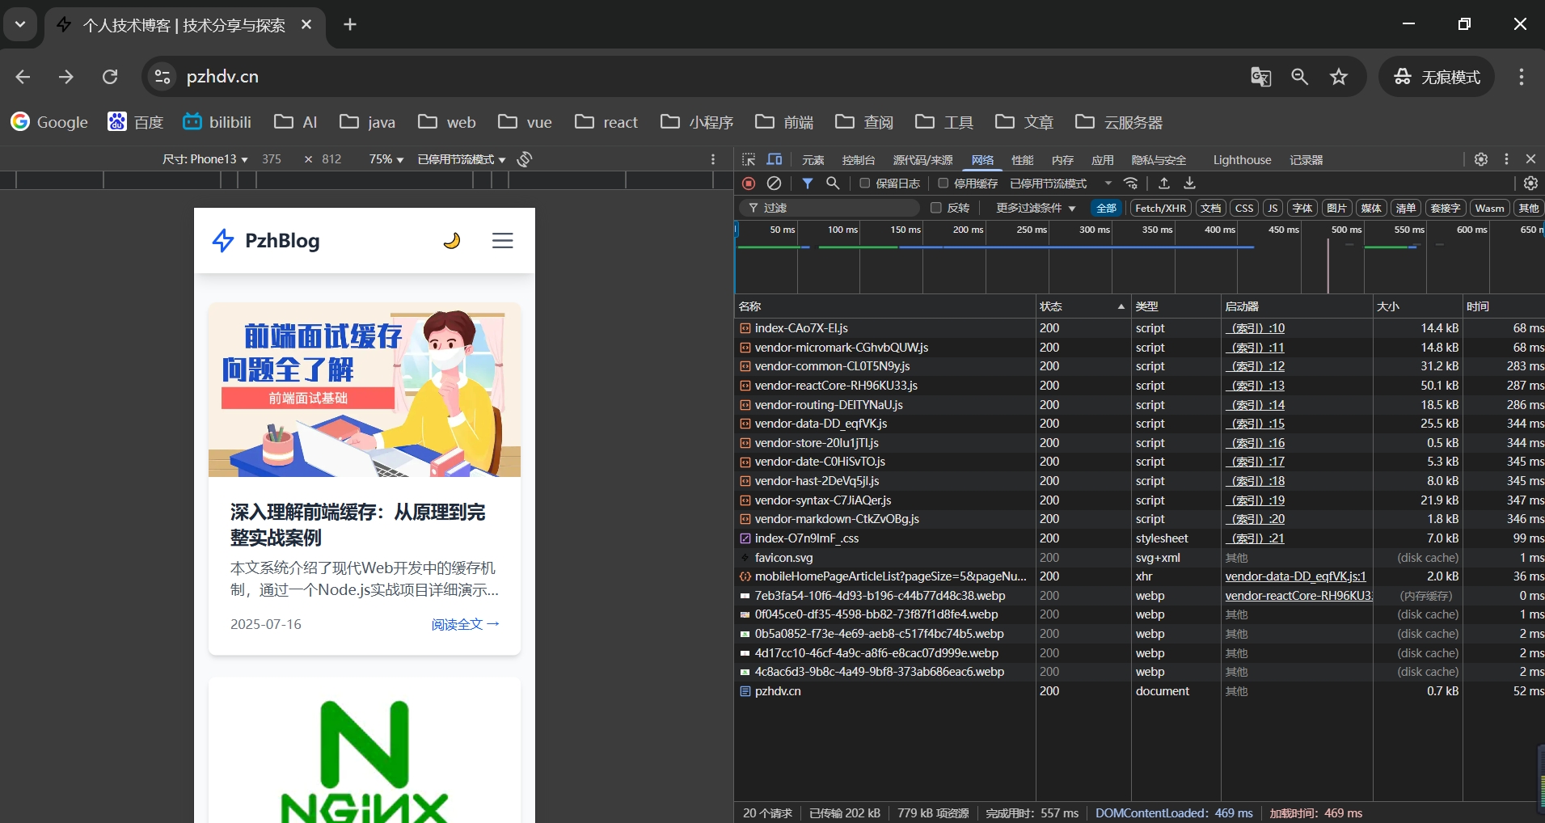The height and width of the screenshot is (823, 1545).
Task: Clear the network log
Action: coord(774,184)
